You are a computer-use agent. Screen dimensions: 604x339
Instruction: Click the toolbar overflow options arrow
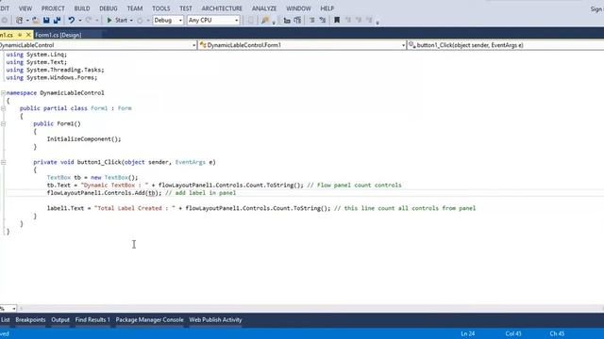pos(377,23)
